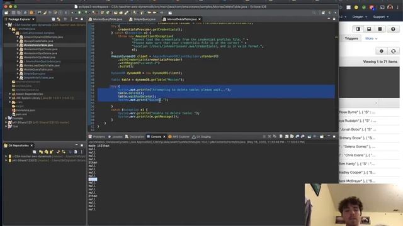
Task: Select MoviesDeleteTable.java in Package Explorer
Action: [38, 45]
